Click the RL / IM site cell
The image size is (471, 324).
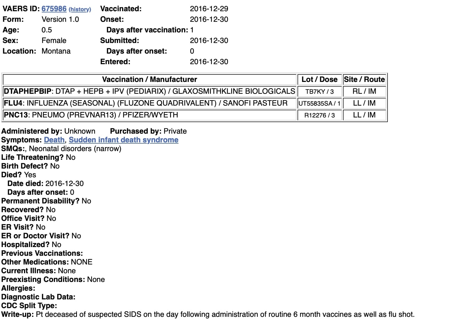click(364, 91)
